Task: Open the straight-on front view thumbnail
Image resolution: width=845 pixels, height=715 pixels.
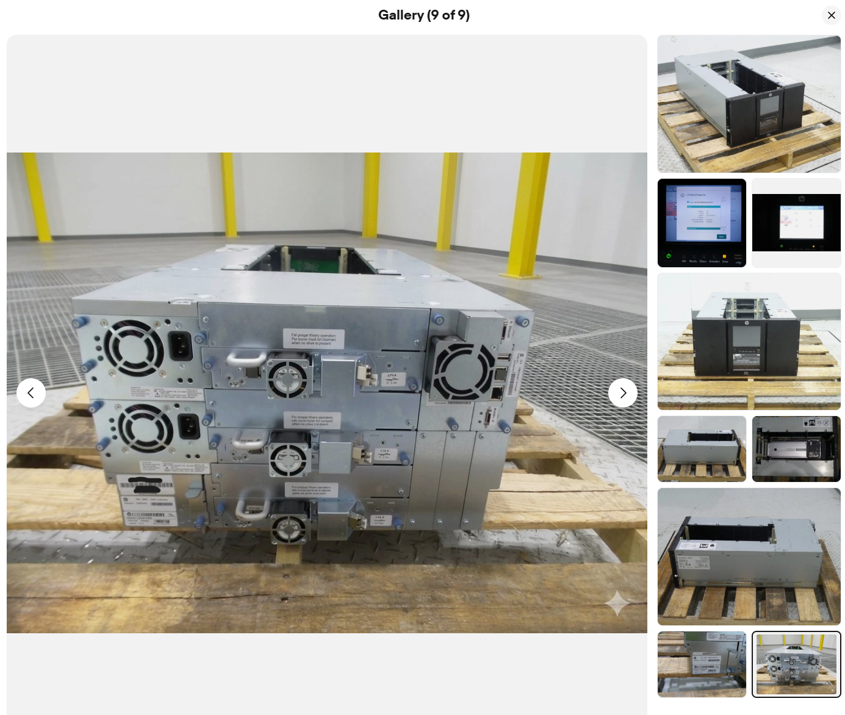Action: click(x=749, y=342)
